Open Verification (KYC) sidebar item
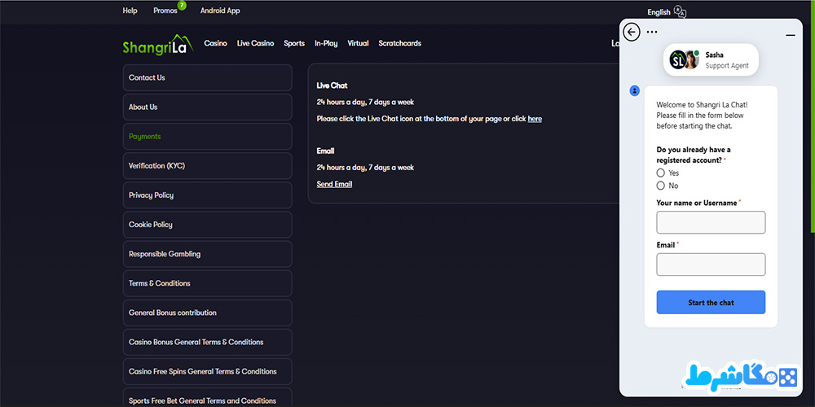Image resolution: width=815 pixels, height=407 pixels. pos(207,165)
